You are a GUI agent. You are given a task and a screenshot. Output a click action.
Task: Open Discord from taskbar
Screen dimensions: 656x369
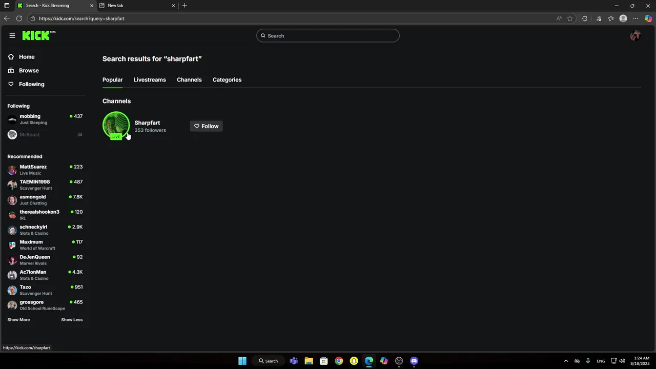[x=414, y=361]
